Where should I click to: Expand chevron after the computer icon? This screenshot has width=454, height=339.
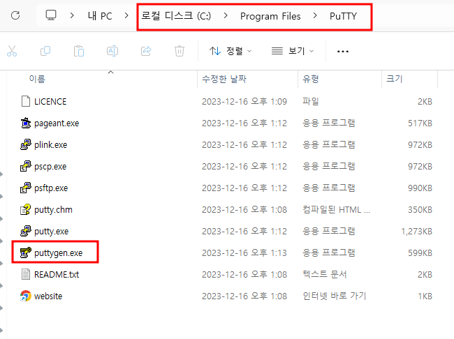(72, 15)
